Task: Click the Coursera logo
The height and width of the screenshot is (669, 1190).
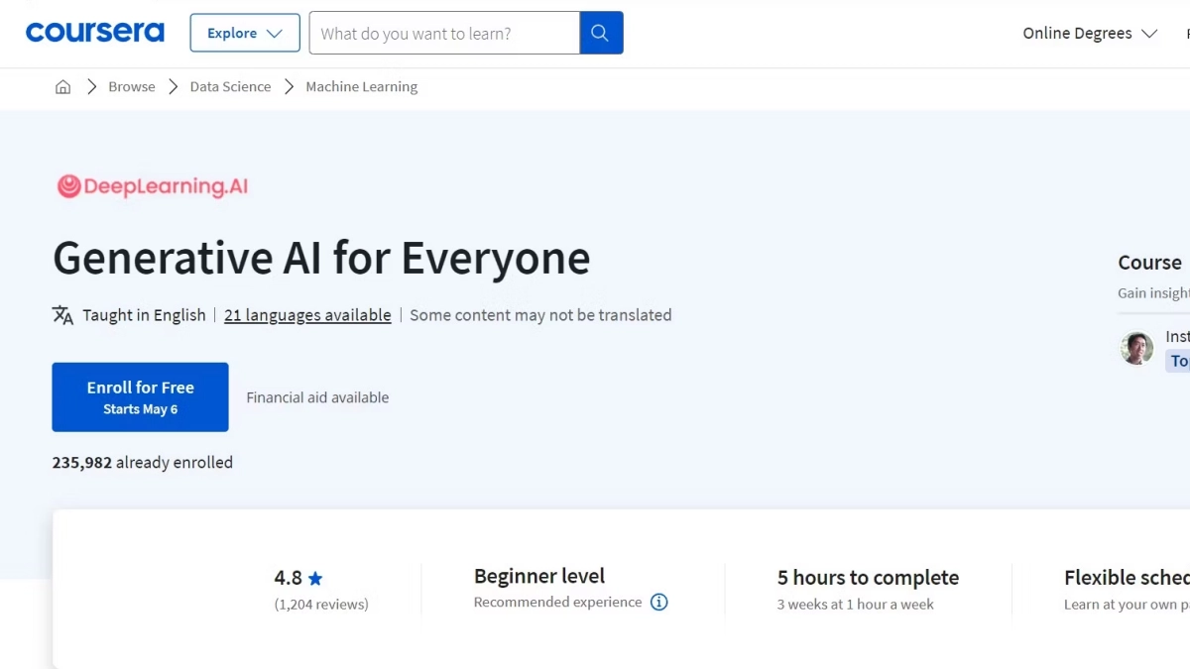Action: (95, 33)
